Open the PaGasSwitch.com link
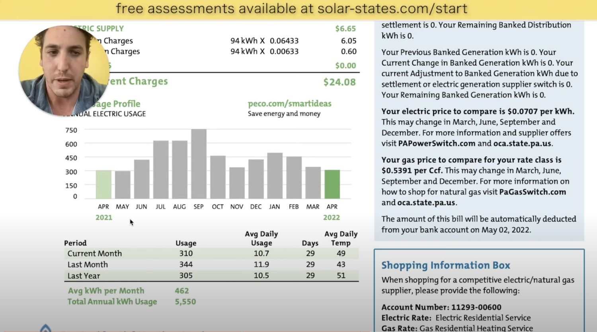This screenshot has height=332, width=597. point(532,192)
